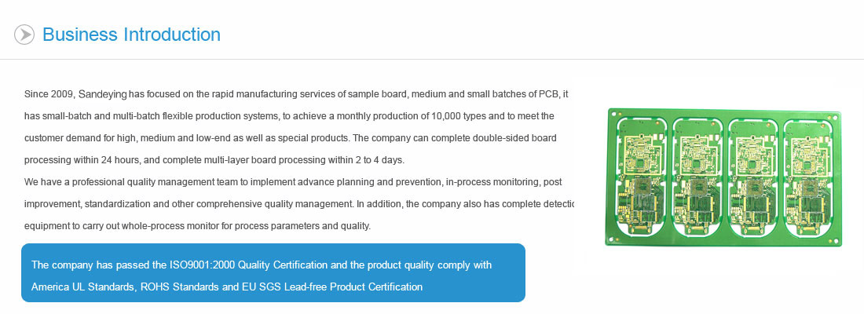Click the line starting 'Since 2009'
The width and height of the screenshot is (864, 314).
click(296, 94)
